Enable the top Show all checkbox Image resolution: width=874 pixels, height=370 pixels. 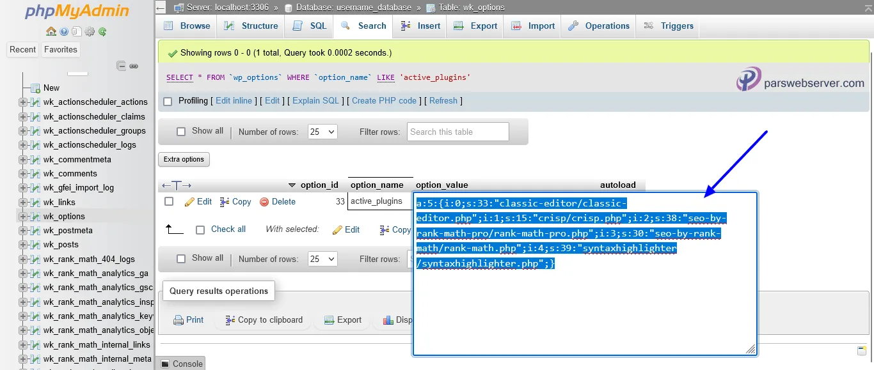point(181,131)
